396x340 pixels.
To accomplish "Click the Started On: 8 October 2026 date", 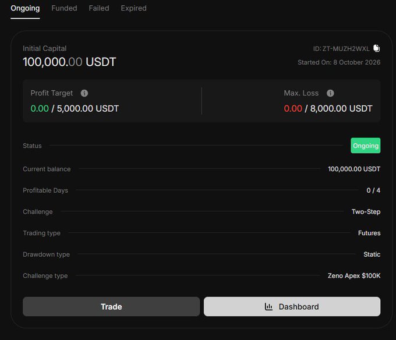I will click(339, 62).
